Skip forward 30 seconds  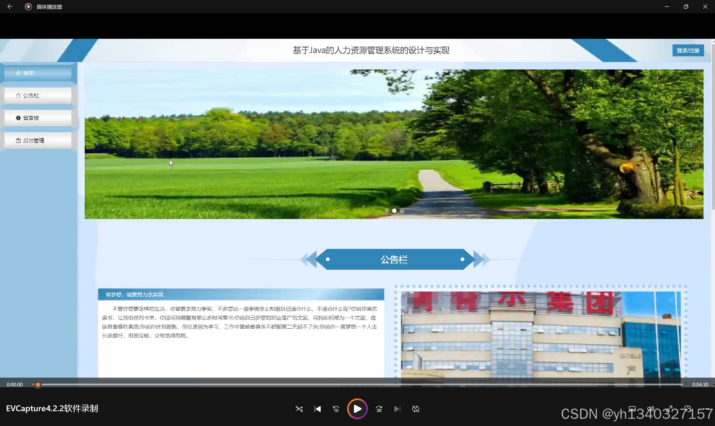379,409
